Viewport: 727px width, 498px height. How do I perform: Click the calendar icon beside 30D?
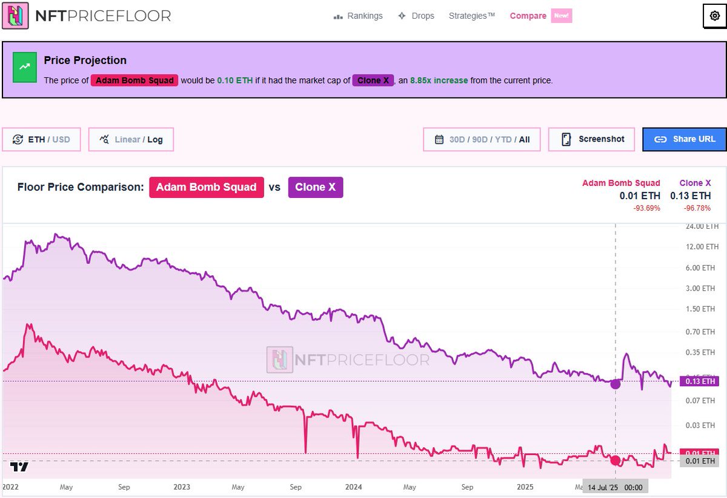pos(439,140)
